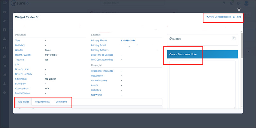256x128 pixels.
Task: Click the Notes stack icon
Action: [171, 39]
